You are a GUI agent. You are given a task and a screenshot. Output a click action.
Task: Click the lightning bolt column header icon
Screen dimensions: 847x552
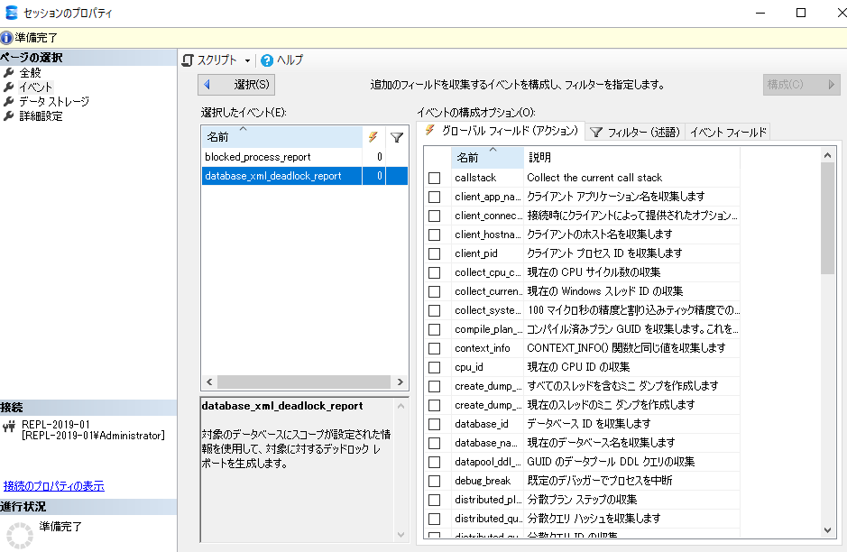point(373,137)
